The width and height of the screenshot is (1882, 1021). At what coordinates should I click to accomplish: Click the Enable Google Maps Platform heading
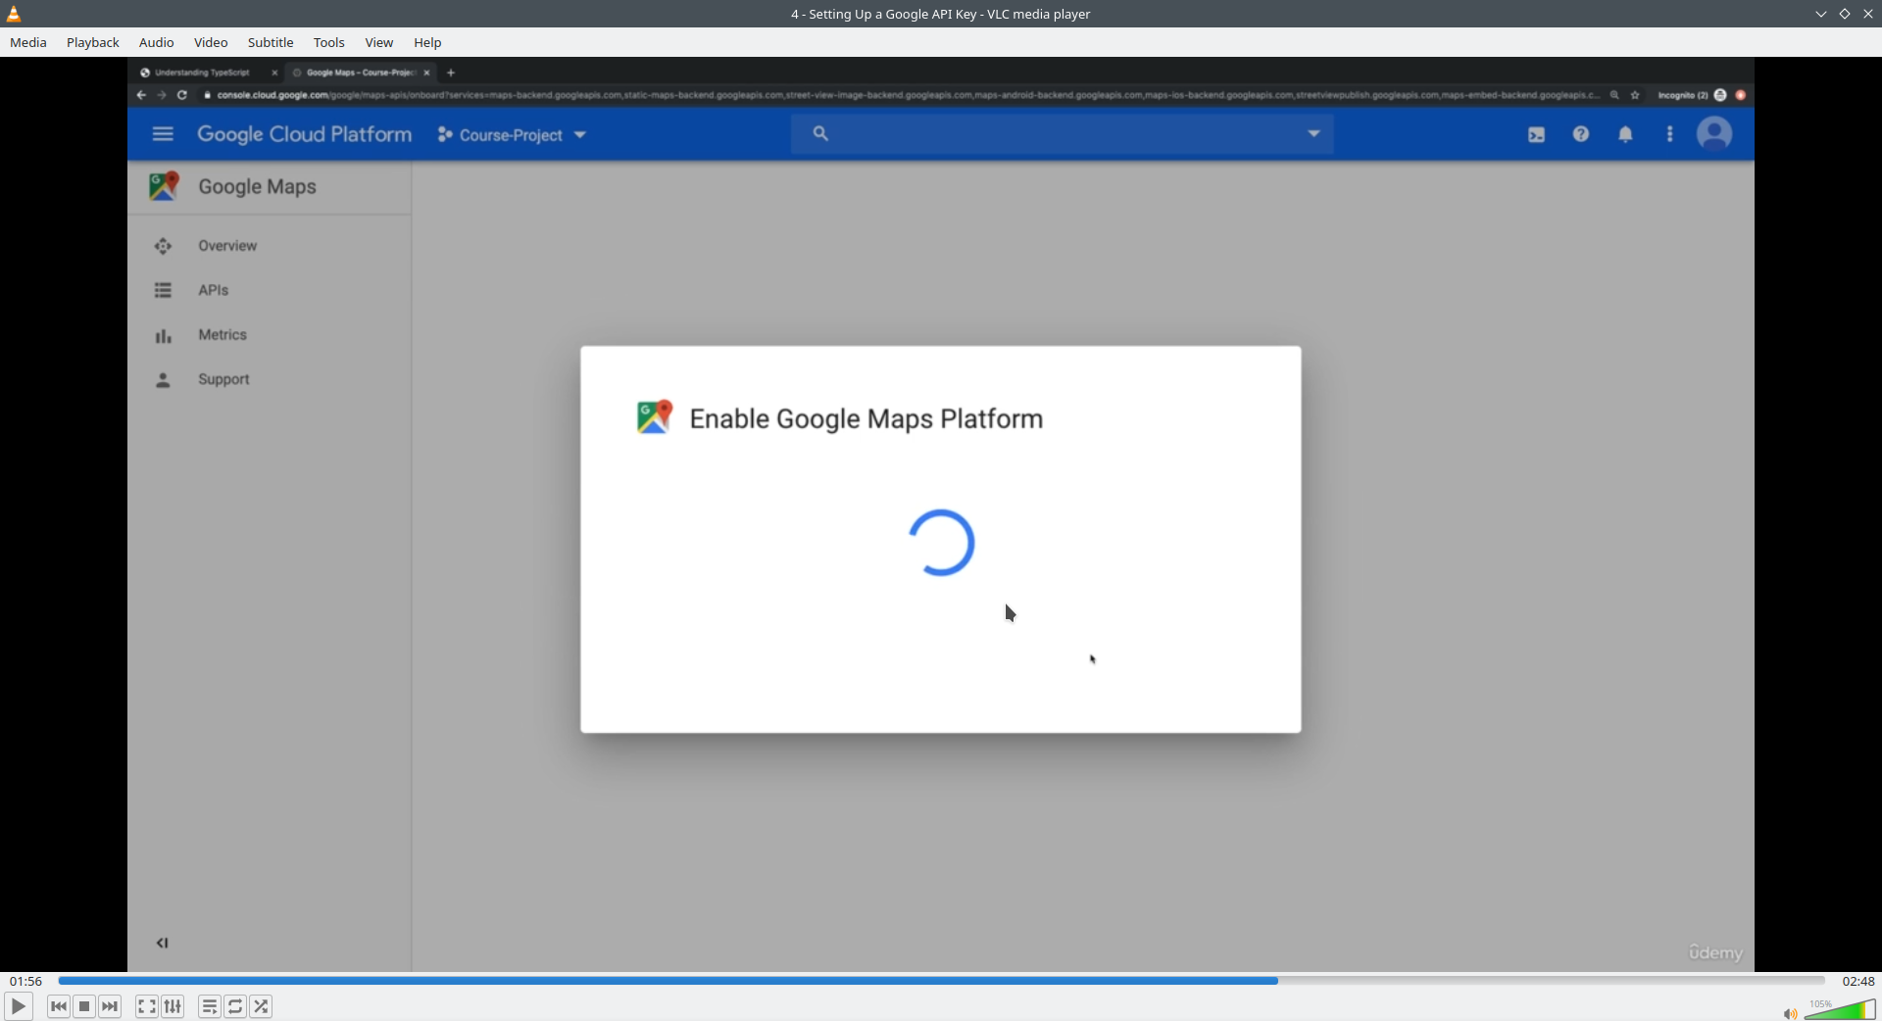[867, 419]
